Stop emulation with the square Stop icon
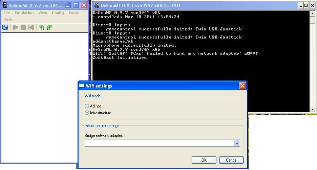Viewport: 317px width, 170px height. pos(23,27)
